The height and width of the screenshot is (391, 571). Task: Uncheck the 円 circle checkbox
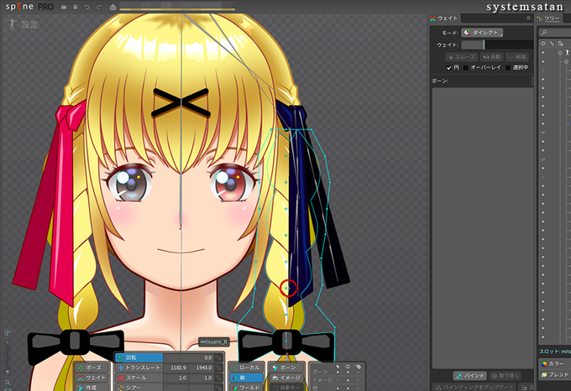pyautogui.click(x=449, y=68)
